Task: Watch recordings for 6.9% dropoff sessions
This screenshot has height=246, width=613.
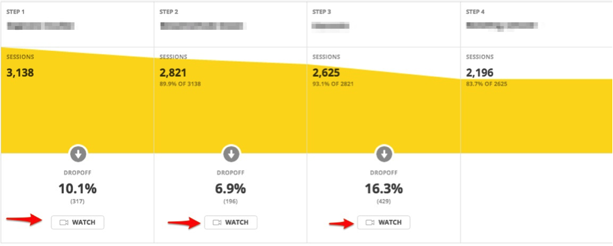Action: click(231, 222)
